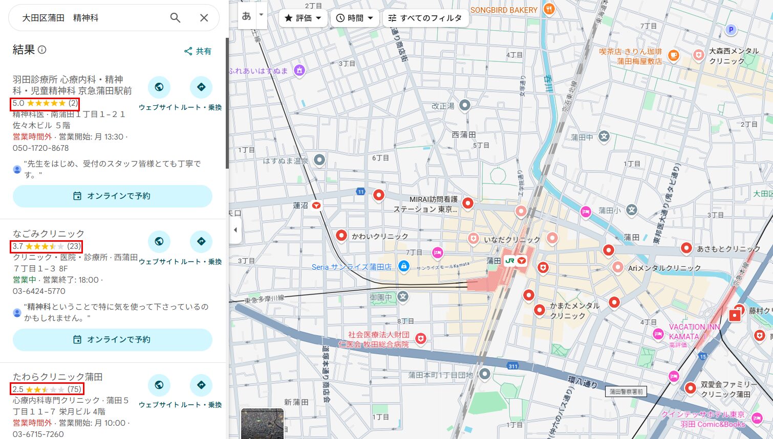Select the 羽田診療所 result title
The image size is (773, 439).
(72, 85)
